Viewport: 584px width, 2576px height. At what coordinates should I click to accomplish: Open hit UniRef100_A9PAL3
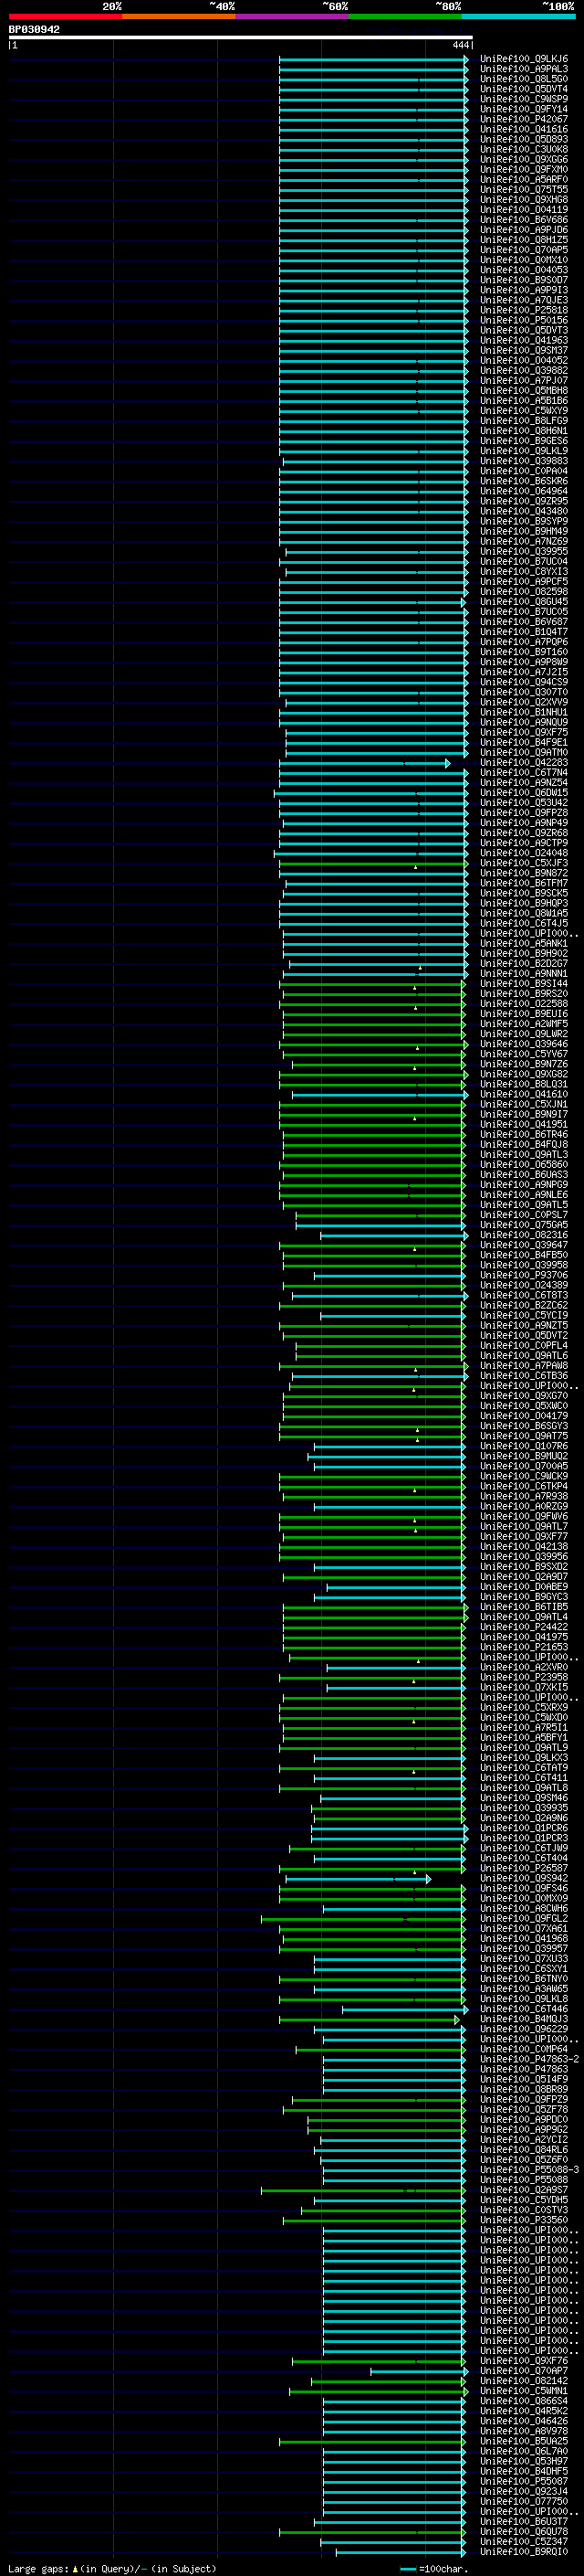523,69
